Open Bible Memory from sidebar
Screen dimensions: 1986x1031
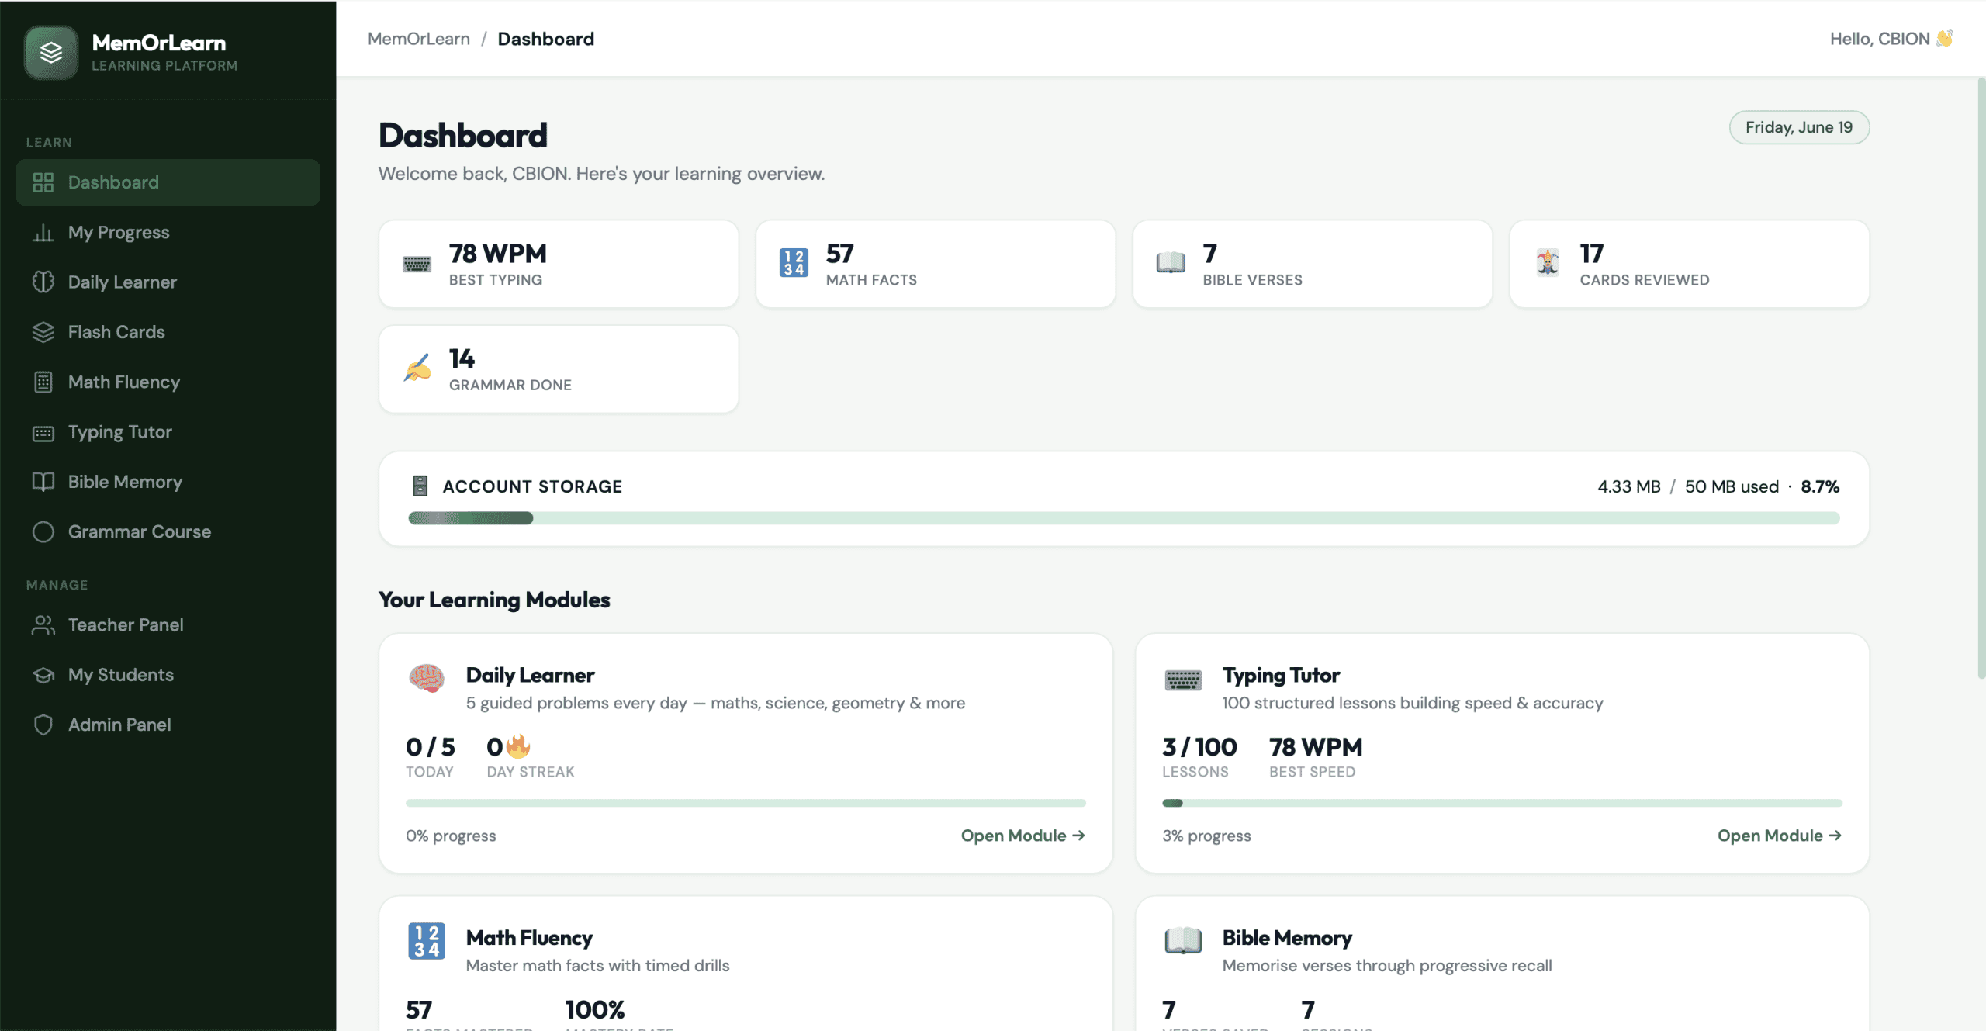[x=168, y=482]
